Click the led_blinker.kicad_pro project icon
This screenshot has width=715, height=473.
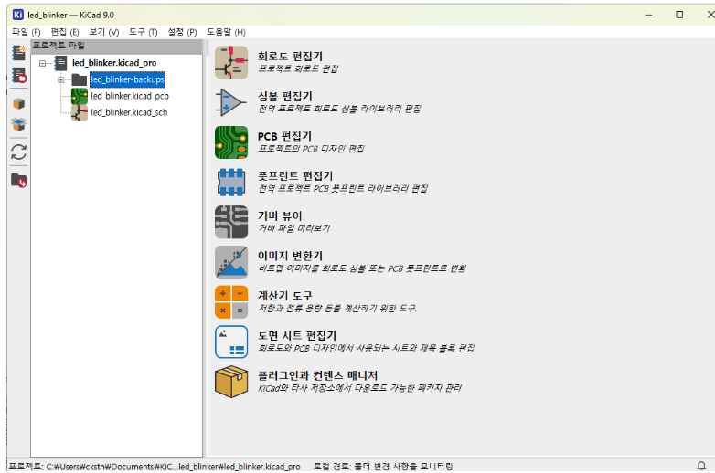pyautogui.click(x=60, y=63)
